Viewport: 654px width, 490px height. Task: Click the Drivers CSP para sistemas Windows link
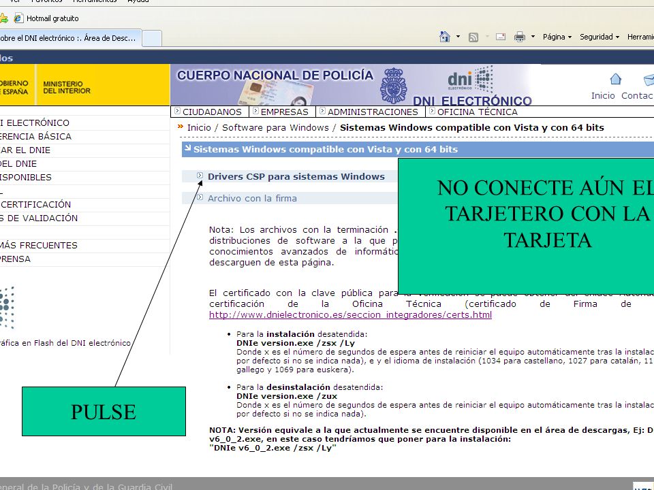296,177
